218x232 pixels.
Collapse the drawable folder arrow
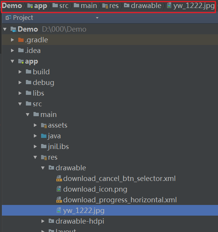(x=43, y=168)
